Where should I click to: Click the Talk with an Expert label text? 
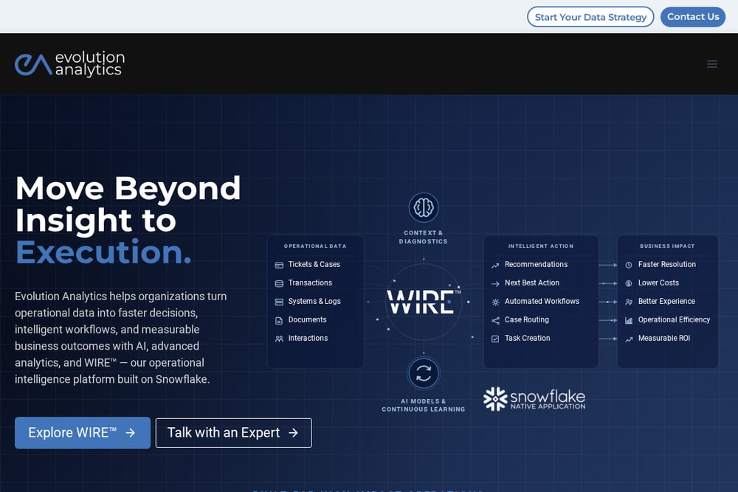coord(224,433)
